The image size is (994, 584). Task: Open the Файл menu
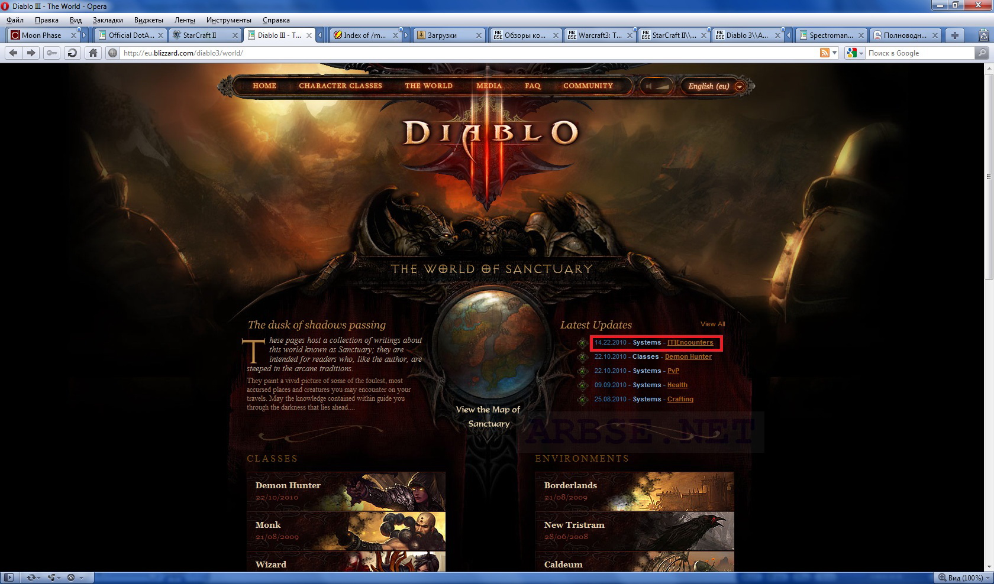click(15, 20)
